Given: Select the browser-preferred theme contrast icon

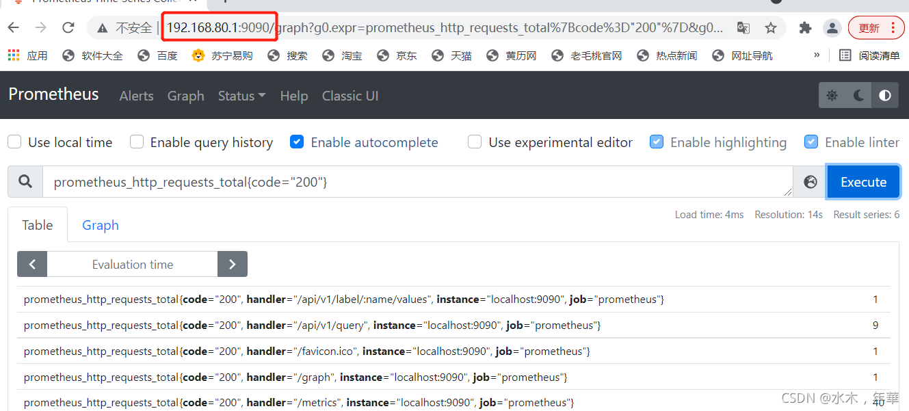Looking at the screenshot, I should tap(886, 96).
